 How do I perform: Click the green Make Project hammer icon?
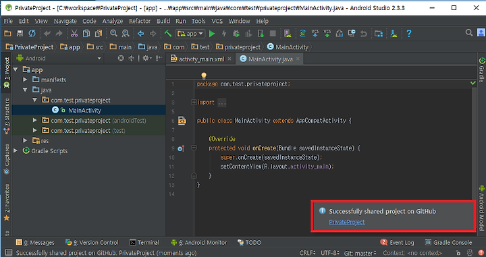tap(168, 34)
